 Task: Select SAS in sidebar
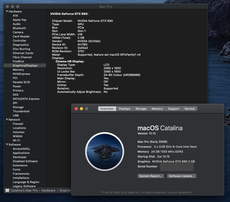pyautogui.click(x=15, y=95)
